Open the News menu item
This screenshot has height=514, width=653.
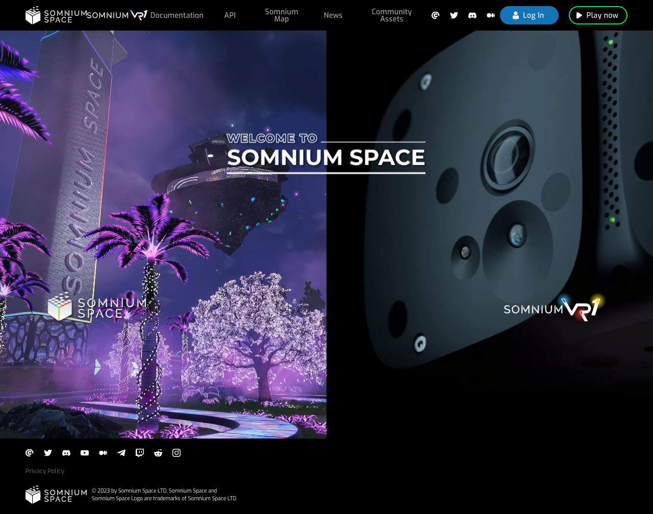[333, 15]
